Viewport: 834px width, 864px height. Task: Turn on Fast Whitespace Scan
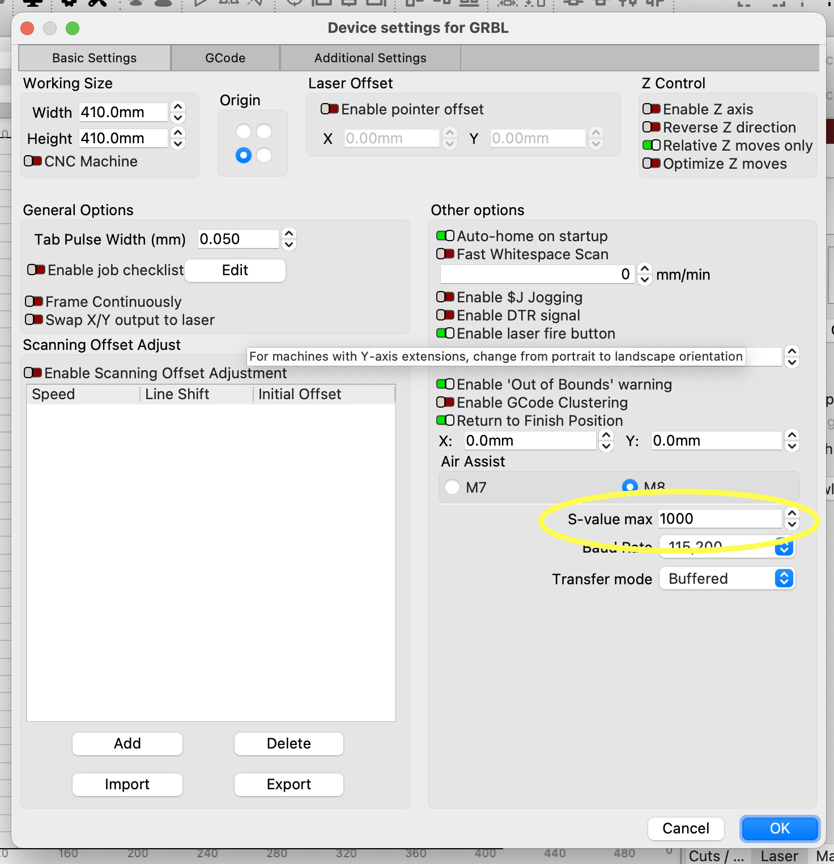pos(445,254)
